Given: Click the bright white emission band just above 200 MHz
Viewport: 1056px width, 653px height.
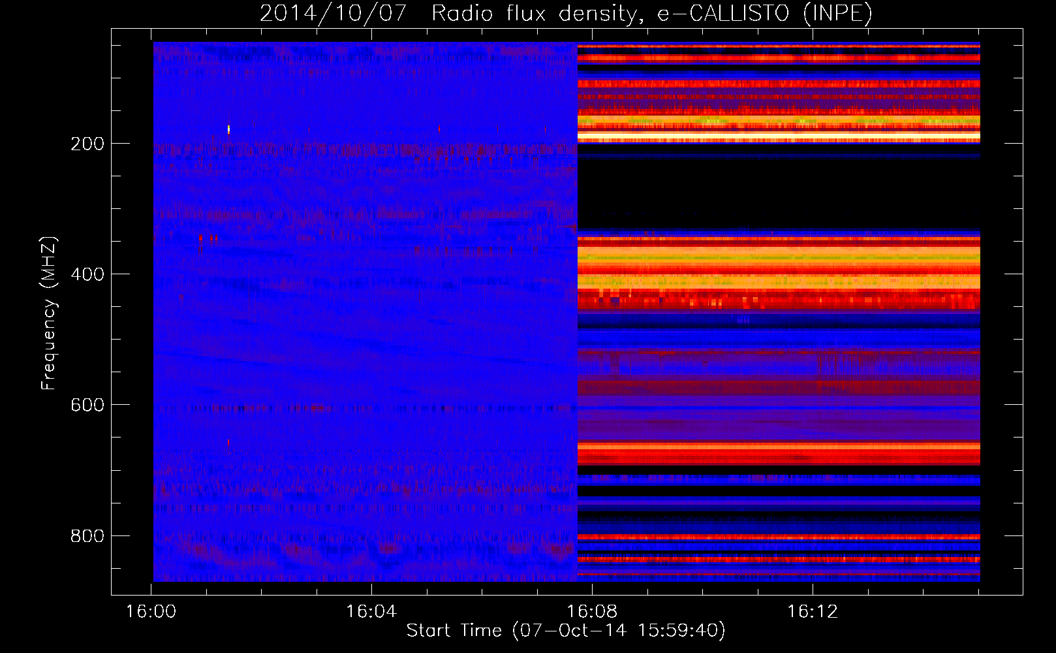Looking at the screenshot, I should 779,135.
